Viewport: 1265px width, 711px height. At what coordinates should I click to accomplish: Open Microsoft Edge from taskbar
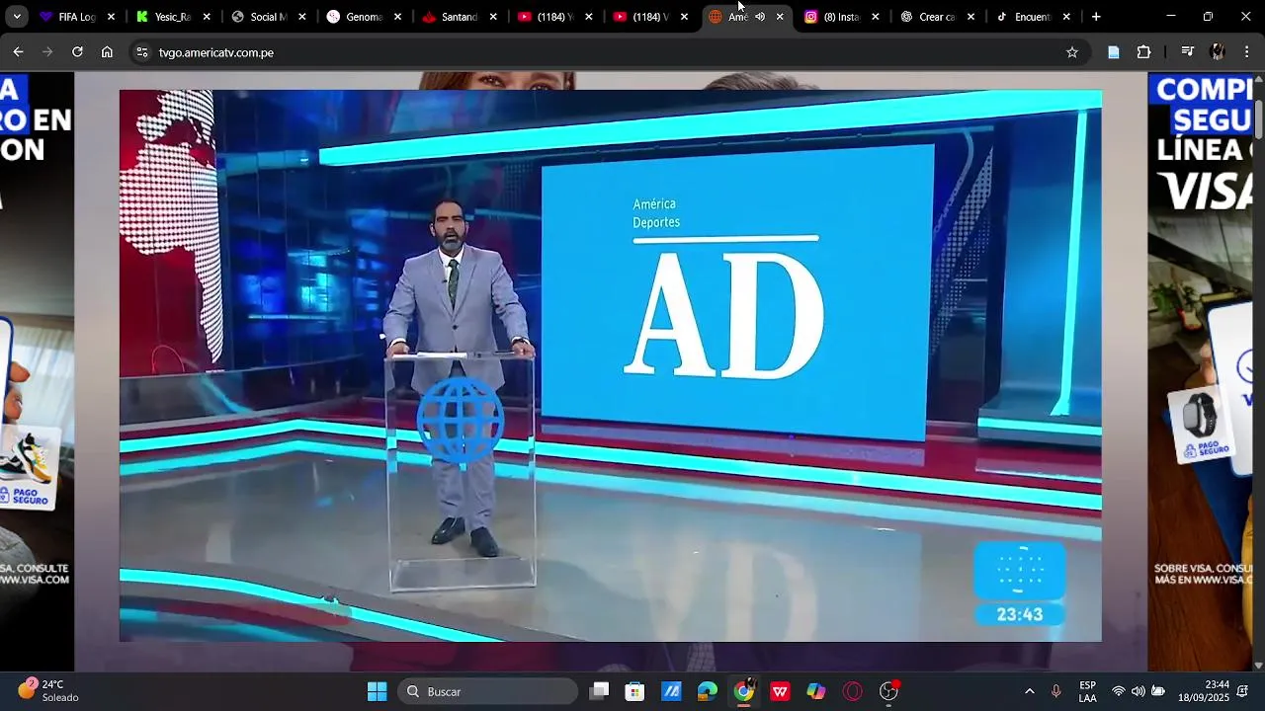click(708, 691)
